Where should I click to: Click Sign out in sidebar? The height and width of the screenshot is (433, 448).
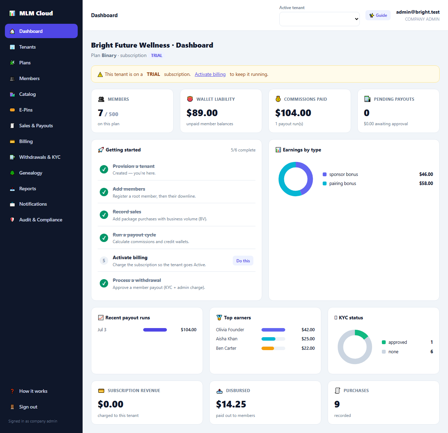41,407
